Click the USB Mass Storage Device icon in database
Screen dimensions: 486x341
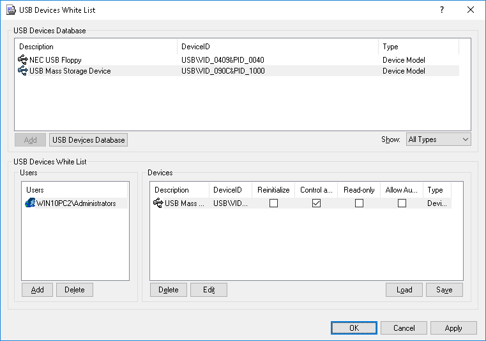(x=23, y=71)
